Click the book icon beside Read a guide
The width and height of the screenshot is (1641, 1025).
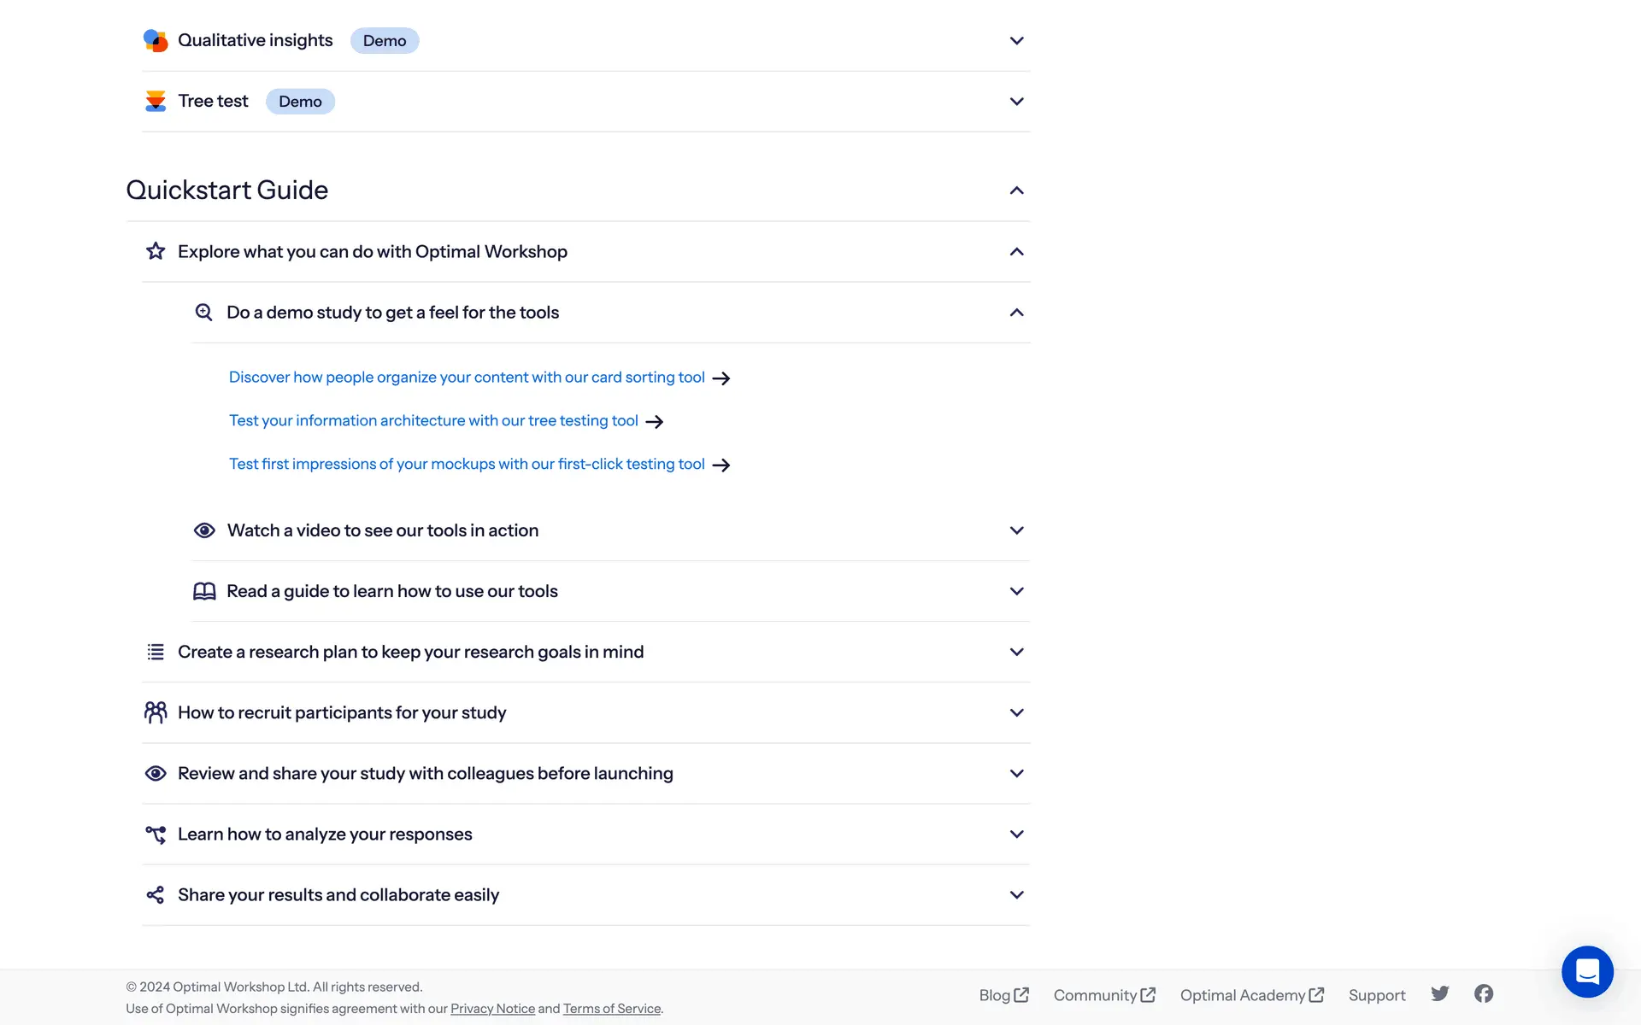pyautogui.click(x=204, y=591)
